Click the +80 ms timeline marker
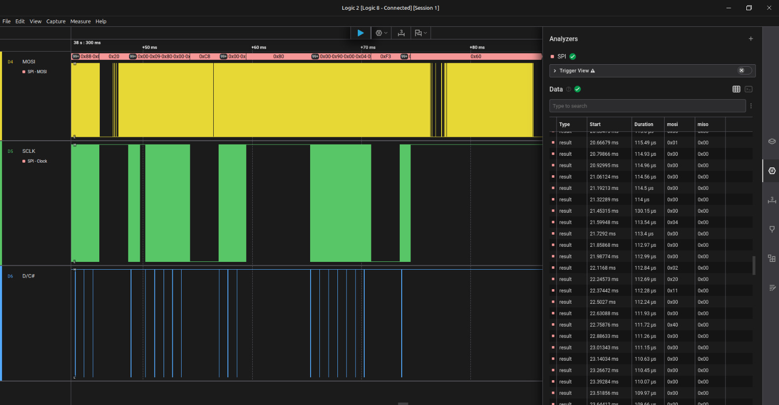Image resolution: width=779 pixels, height=405 pixels. (477, 47)
